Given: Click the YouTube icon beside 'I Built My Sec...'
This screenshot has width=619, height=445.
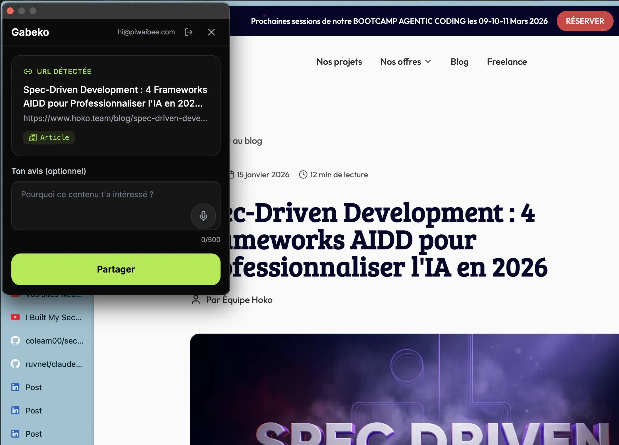Looking at the screenshot, I should point(15,317).
